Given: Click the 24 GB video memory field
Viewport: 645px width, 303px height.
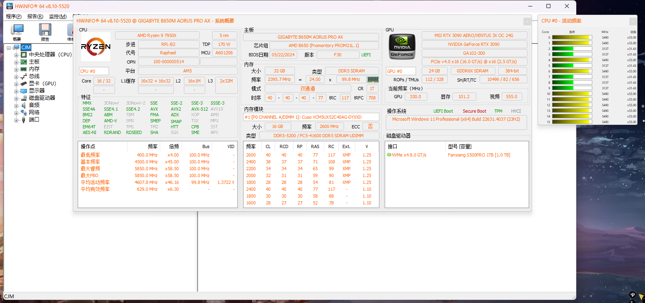Looking at the screenshot, I should pos(435,71).
